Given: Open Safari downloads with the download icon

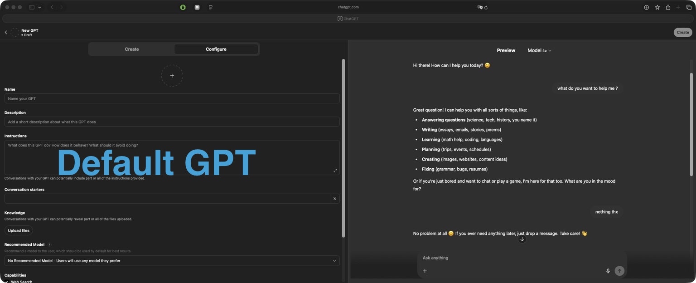Looking at the screenshot, I should point(646,7).
